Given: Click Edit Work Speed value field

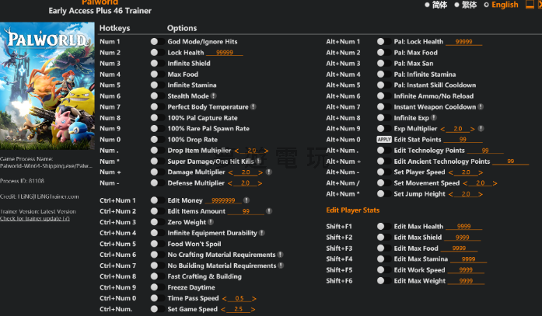Looking at the screenshot, I should click(x=466, y=269).
